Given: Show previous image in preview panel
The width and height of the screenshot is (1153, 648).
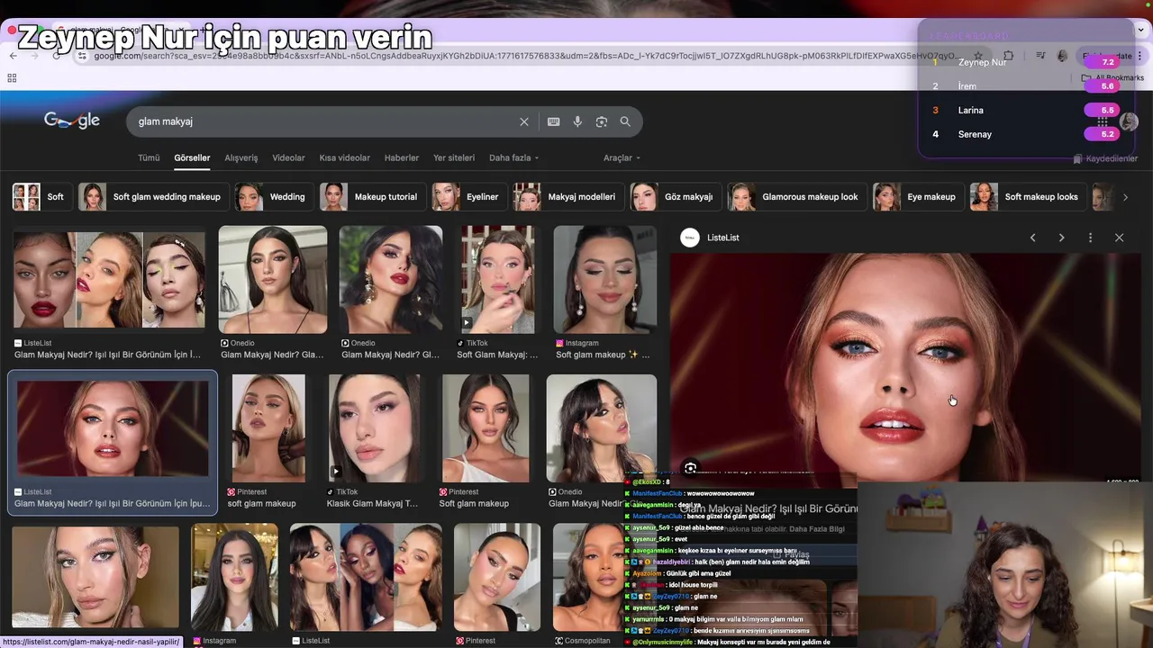Looking at the screenshot, I should click(x=1032, y=238).
